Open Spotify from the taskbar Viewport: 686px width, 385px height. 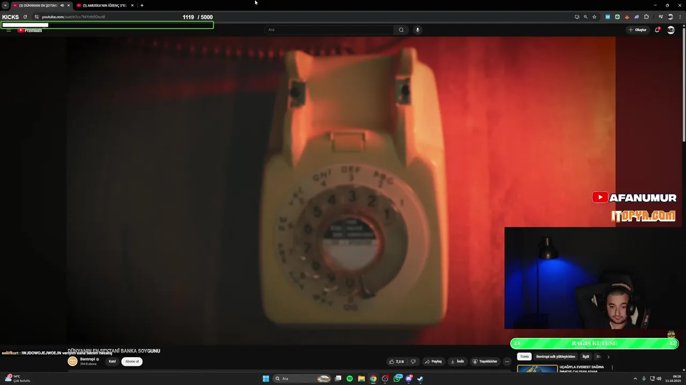pos(349,379)
